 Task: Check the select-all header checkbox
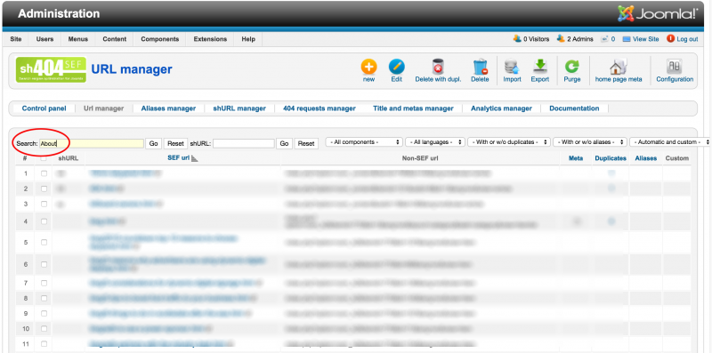(44, 158)
